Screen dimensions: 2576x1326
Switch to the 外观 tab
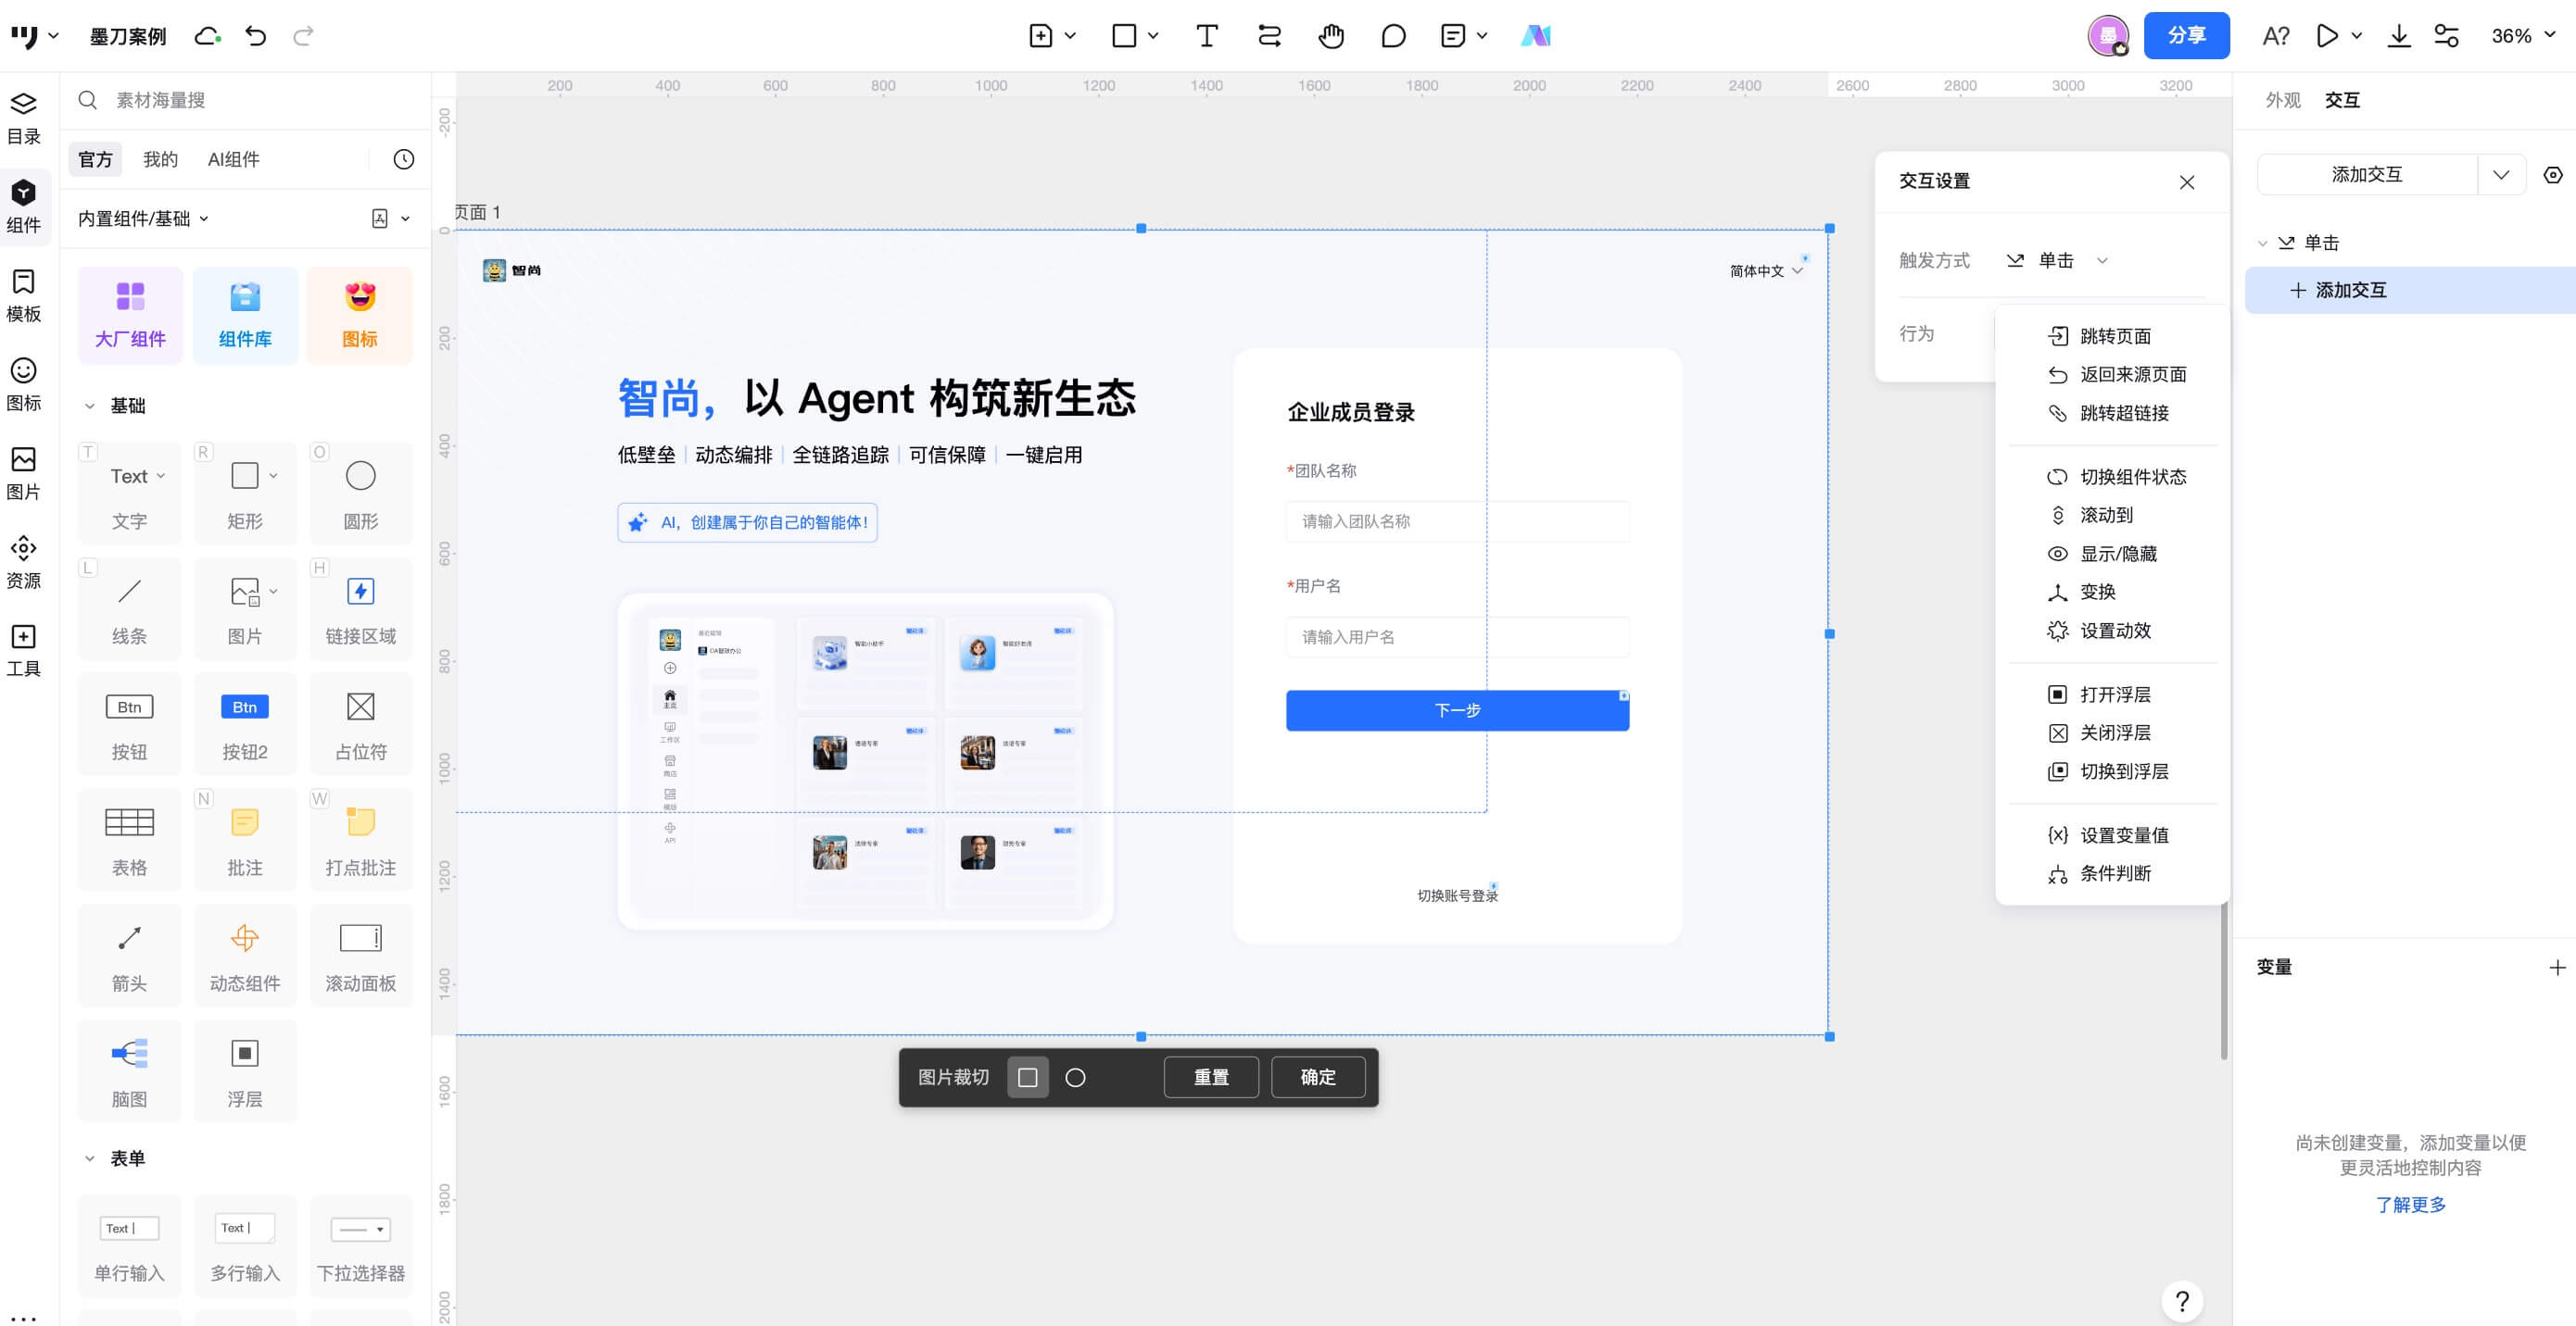click(x=2282, y=100)
